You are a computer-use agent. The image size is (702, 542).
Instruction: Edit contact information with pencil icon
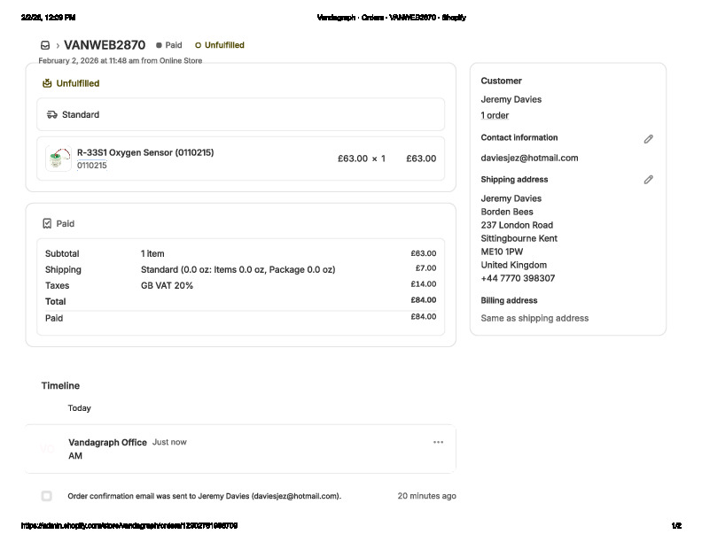point(648,139)
